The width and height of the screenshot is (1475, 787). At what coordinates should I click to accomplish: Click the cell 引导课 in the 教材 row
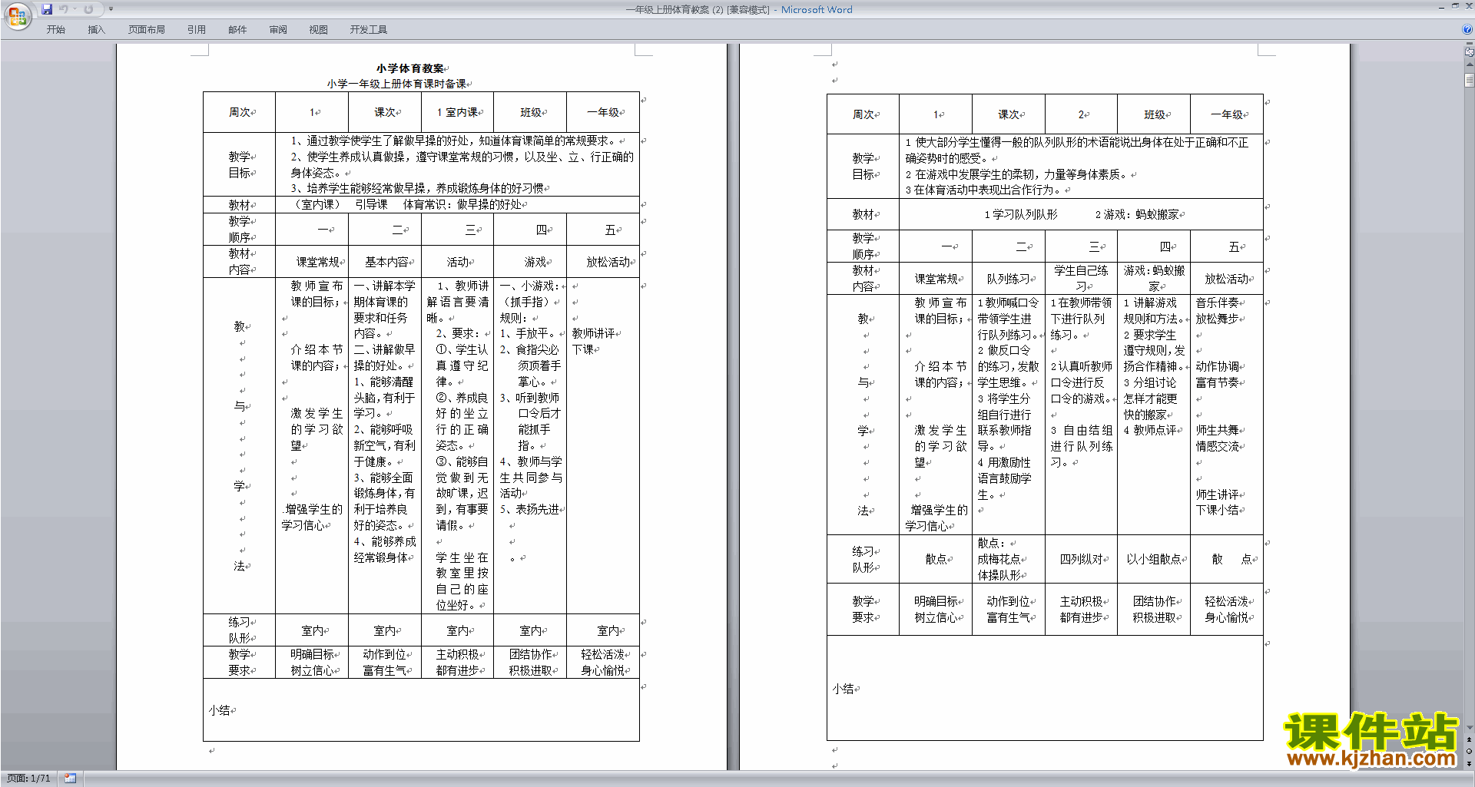click(371, 204)
